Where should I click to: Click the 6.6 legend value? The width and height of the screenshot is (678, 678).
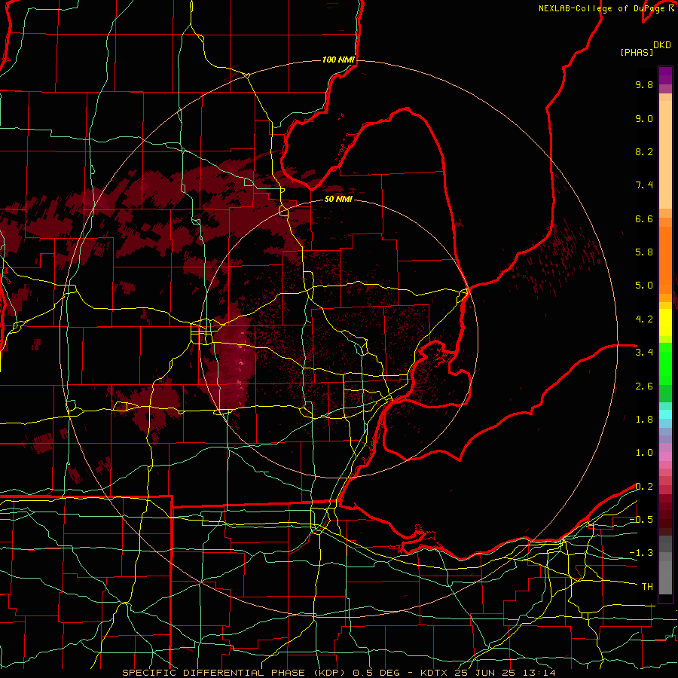pos(644,218)
